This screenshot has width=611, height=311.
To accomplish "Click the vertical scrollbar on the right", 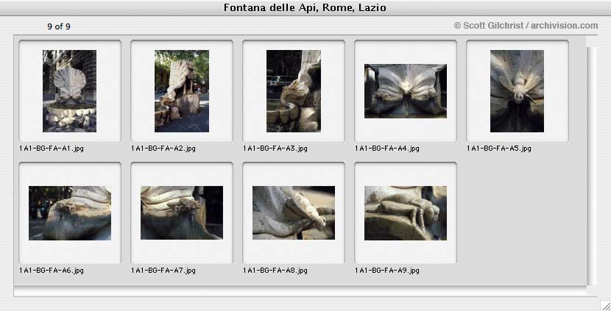I will [592, 166].
